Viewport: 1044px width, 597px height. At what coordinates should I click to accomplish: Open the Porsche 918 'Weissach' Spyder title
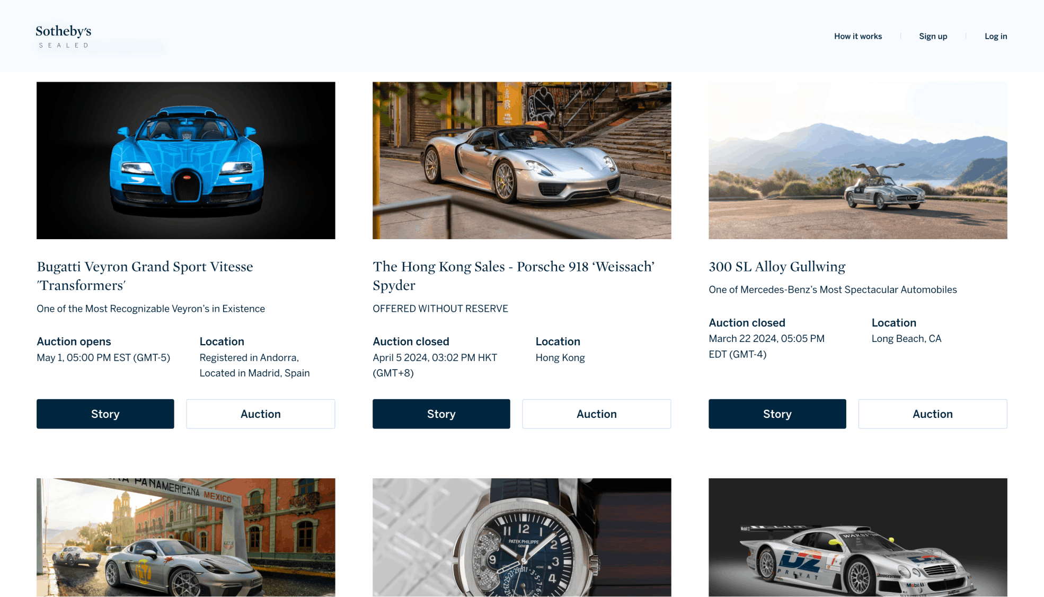(514, 276)
